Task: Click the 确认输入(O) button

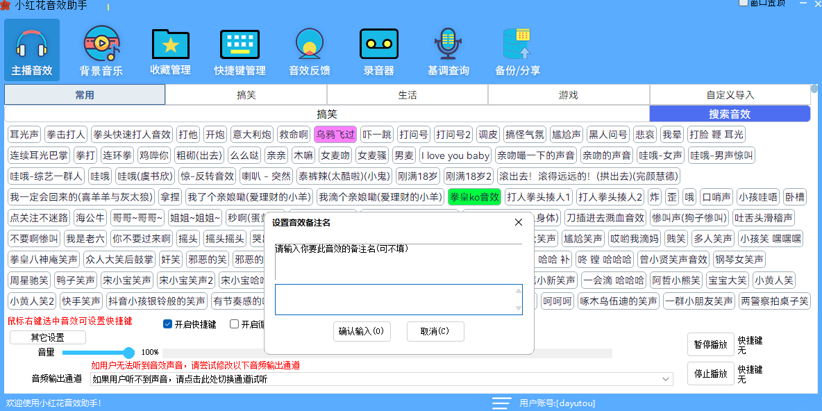Action: 362,332
